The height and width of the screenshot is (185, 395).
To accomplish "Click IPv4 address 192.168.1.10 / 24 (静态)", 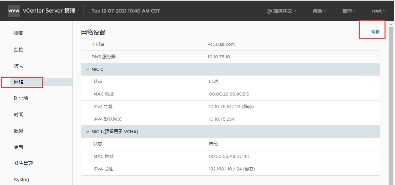I will pos(232,169).
